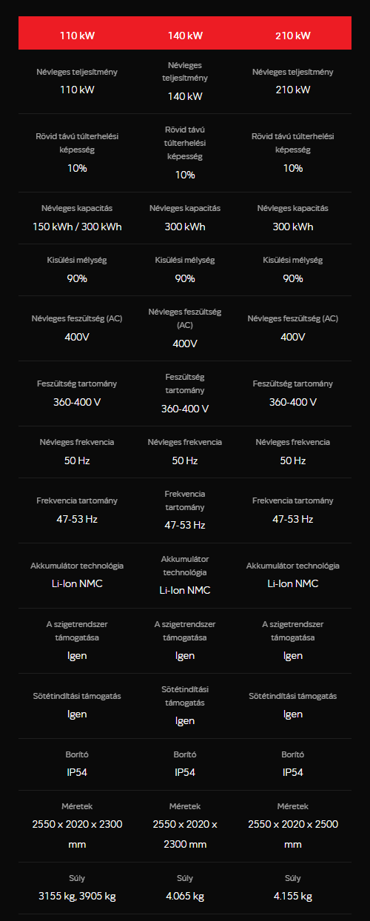
Task: Click the 47-53 Hz value in the 210 kW column
Action: click(x=293, y=519)
